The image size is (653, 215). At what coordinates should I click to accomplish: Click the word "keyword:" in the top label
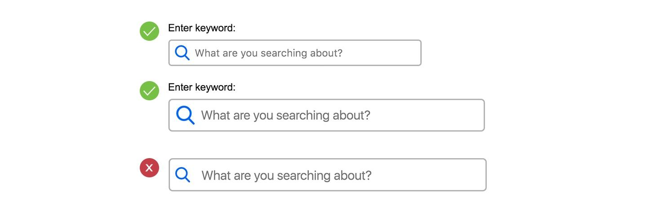[x=215, y=28]
